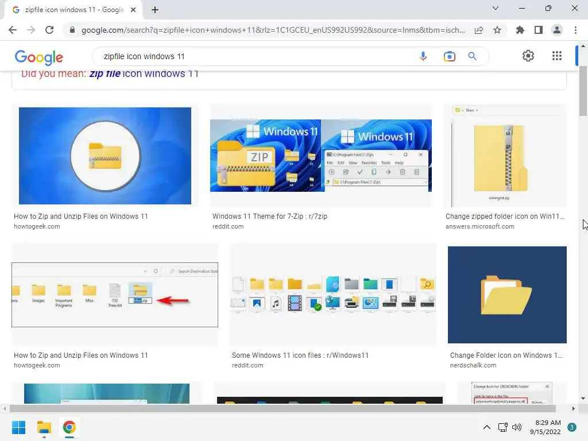Image resolution: width=588 pixels, height=441 pixels.
Task: Share this page using share icon
Action: coord(479,30)
